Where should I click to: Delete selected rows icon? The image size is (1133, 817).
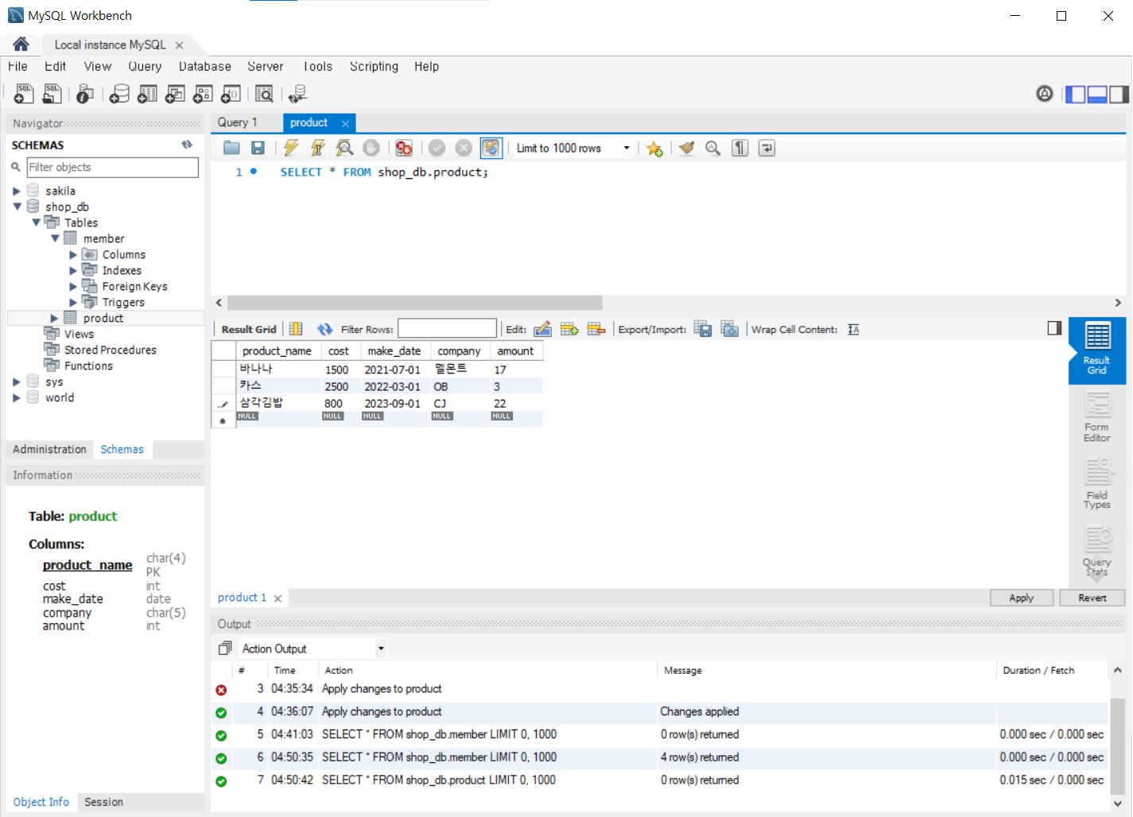[596, 329]
